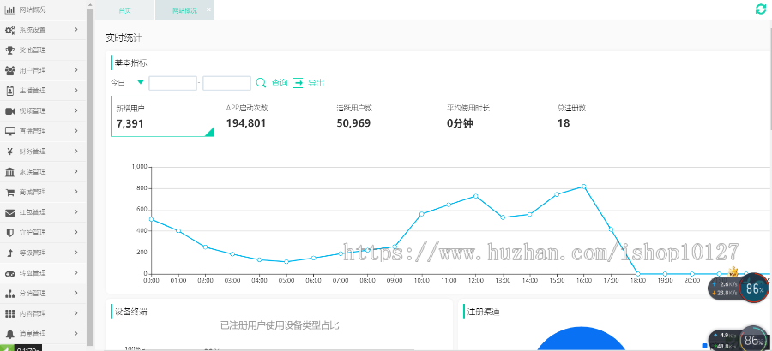Screen dimensions: 772x351
Task: Click the magnifier search icon beside 查询
Action: [261, 83]
